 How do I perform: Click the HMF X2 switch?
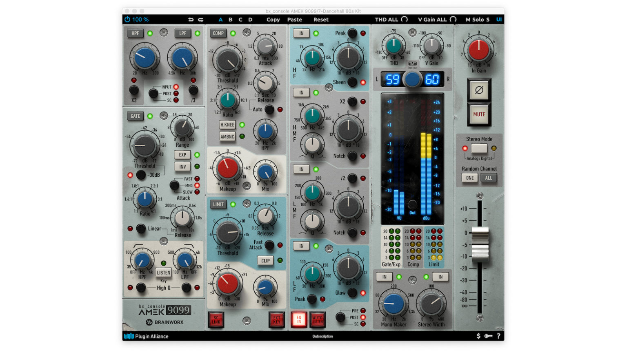pyautogui.click(x=352, y=101)
